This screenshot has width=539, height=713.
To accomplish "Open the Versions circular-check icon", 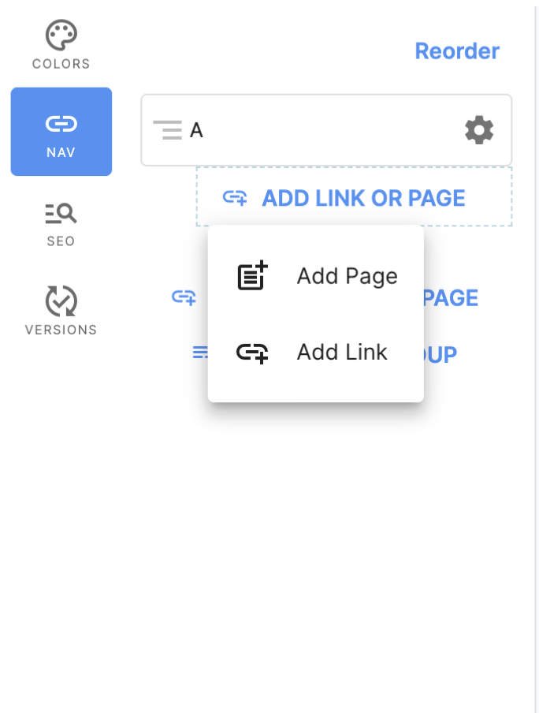I will (x=61, y=301).
